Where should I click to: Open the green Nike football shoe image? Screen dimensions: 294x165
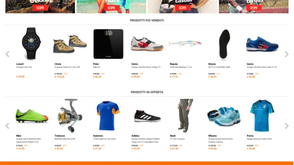32,116
